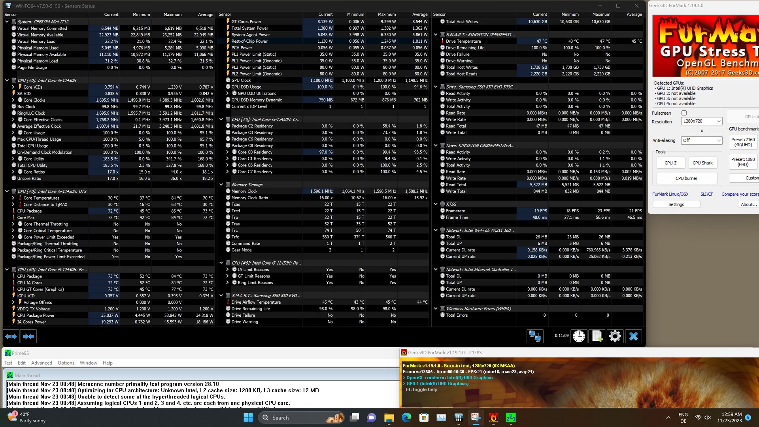Switch to Snipping Tool on the taskbar
Viewport: 759px width, 427px height.
pyautogui.click(x=476, y=418)
